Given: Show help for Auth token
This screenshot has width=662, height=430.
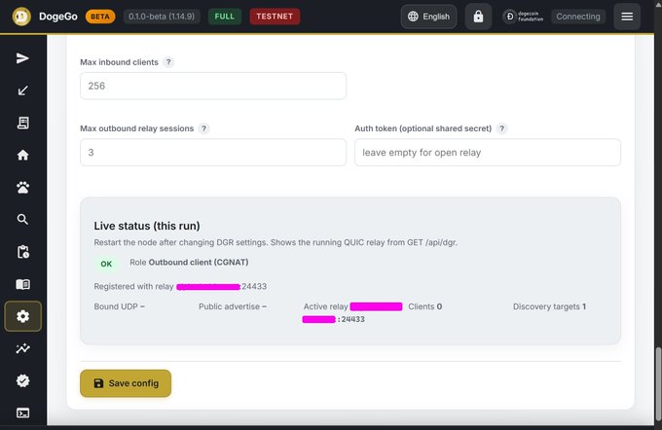Looking at the screenshot, I should pos(501,128).
